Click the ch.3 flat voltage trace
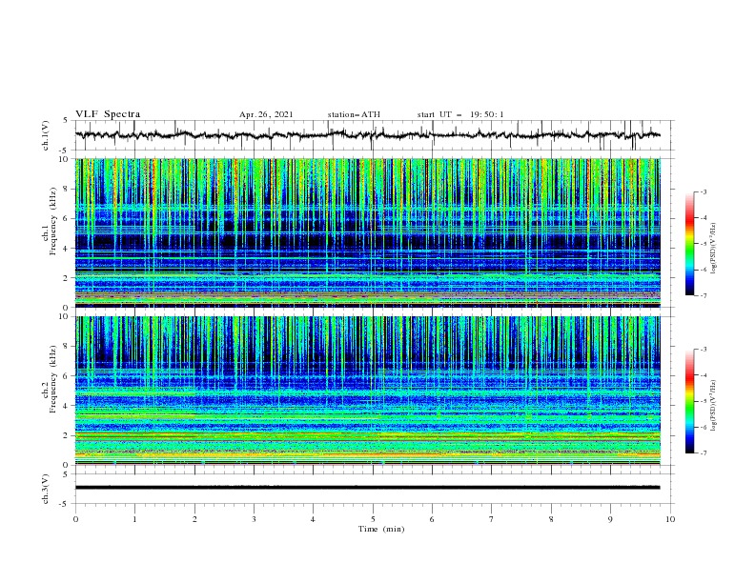The width and height of the screenshot is (755, 583). pyautogui.click(x=367, y=488)
